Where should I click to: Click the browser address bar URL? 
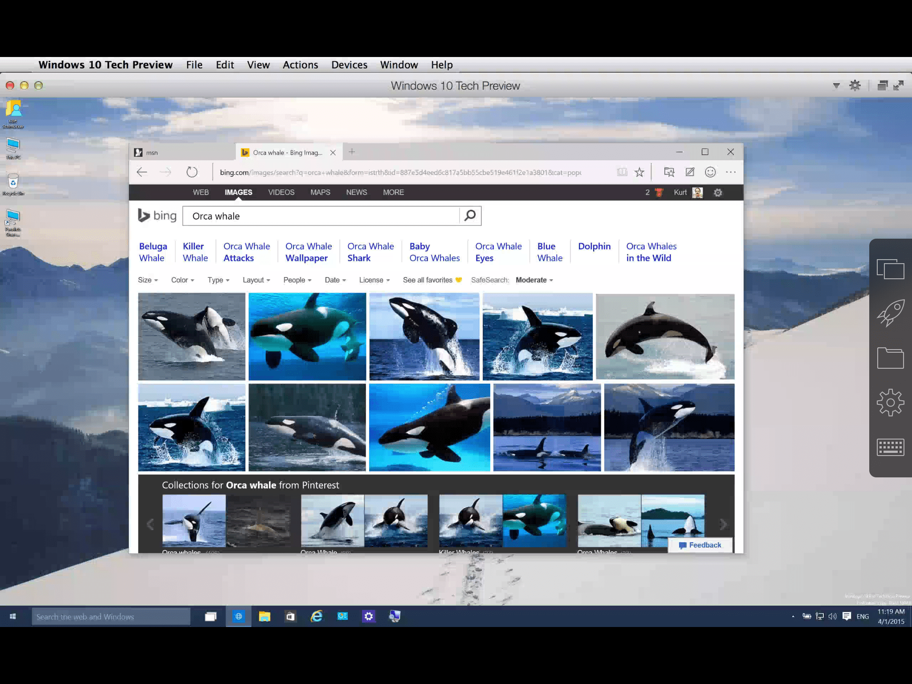[x=401, y=172]
